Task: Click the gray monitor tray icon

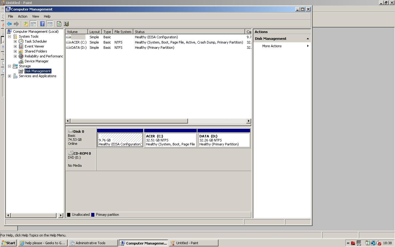Action: [359, 243]
